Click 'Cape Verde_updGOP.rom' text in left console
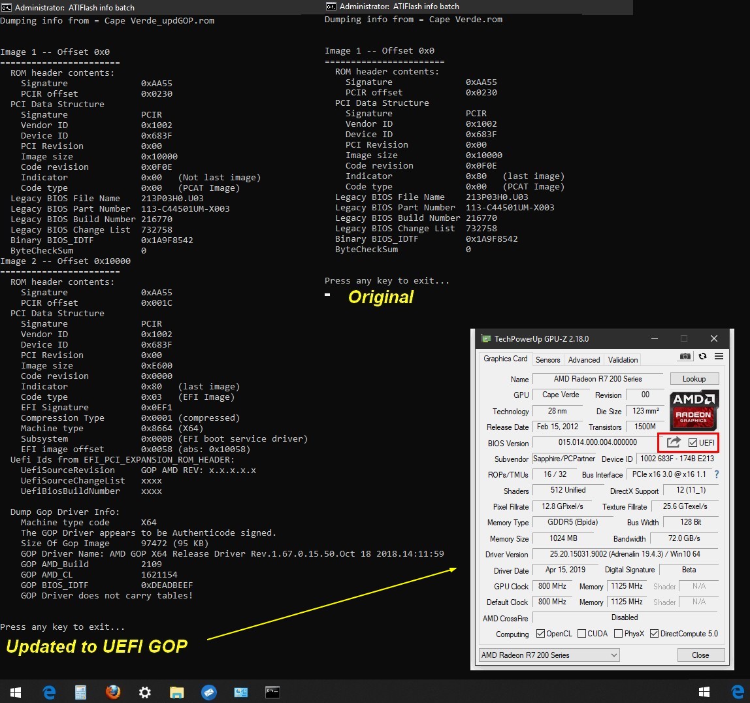Viewport: 750px width, 703px height. coord(159,20)
